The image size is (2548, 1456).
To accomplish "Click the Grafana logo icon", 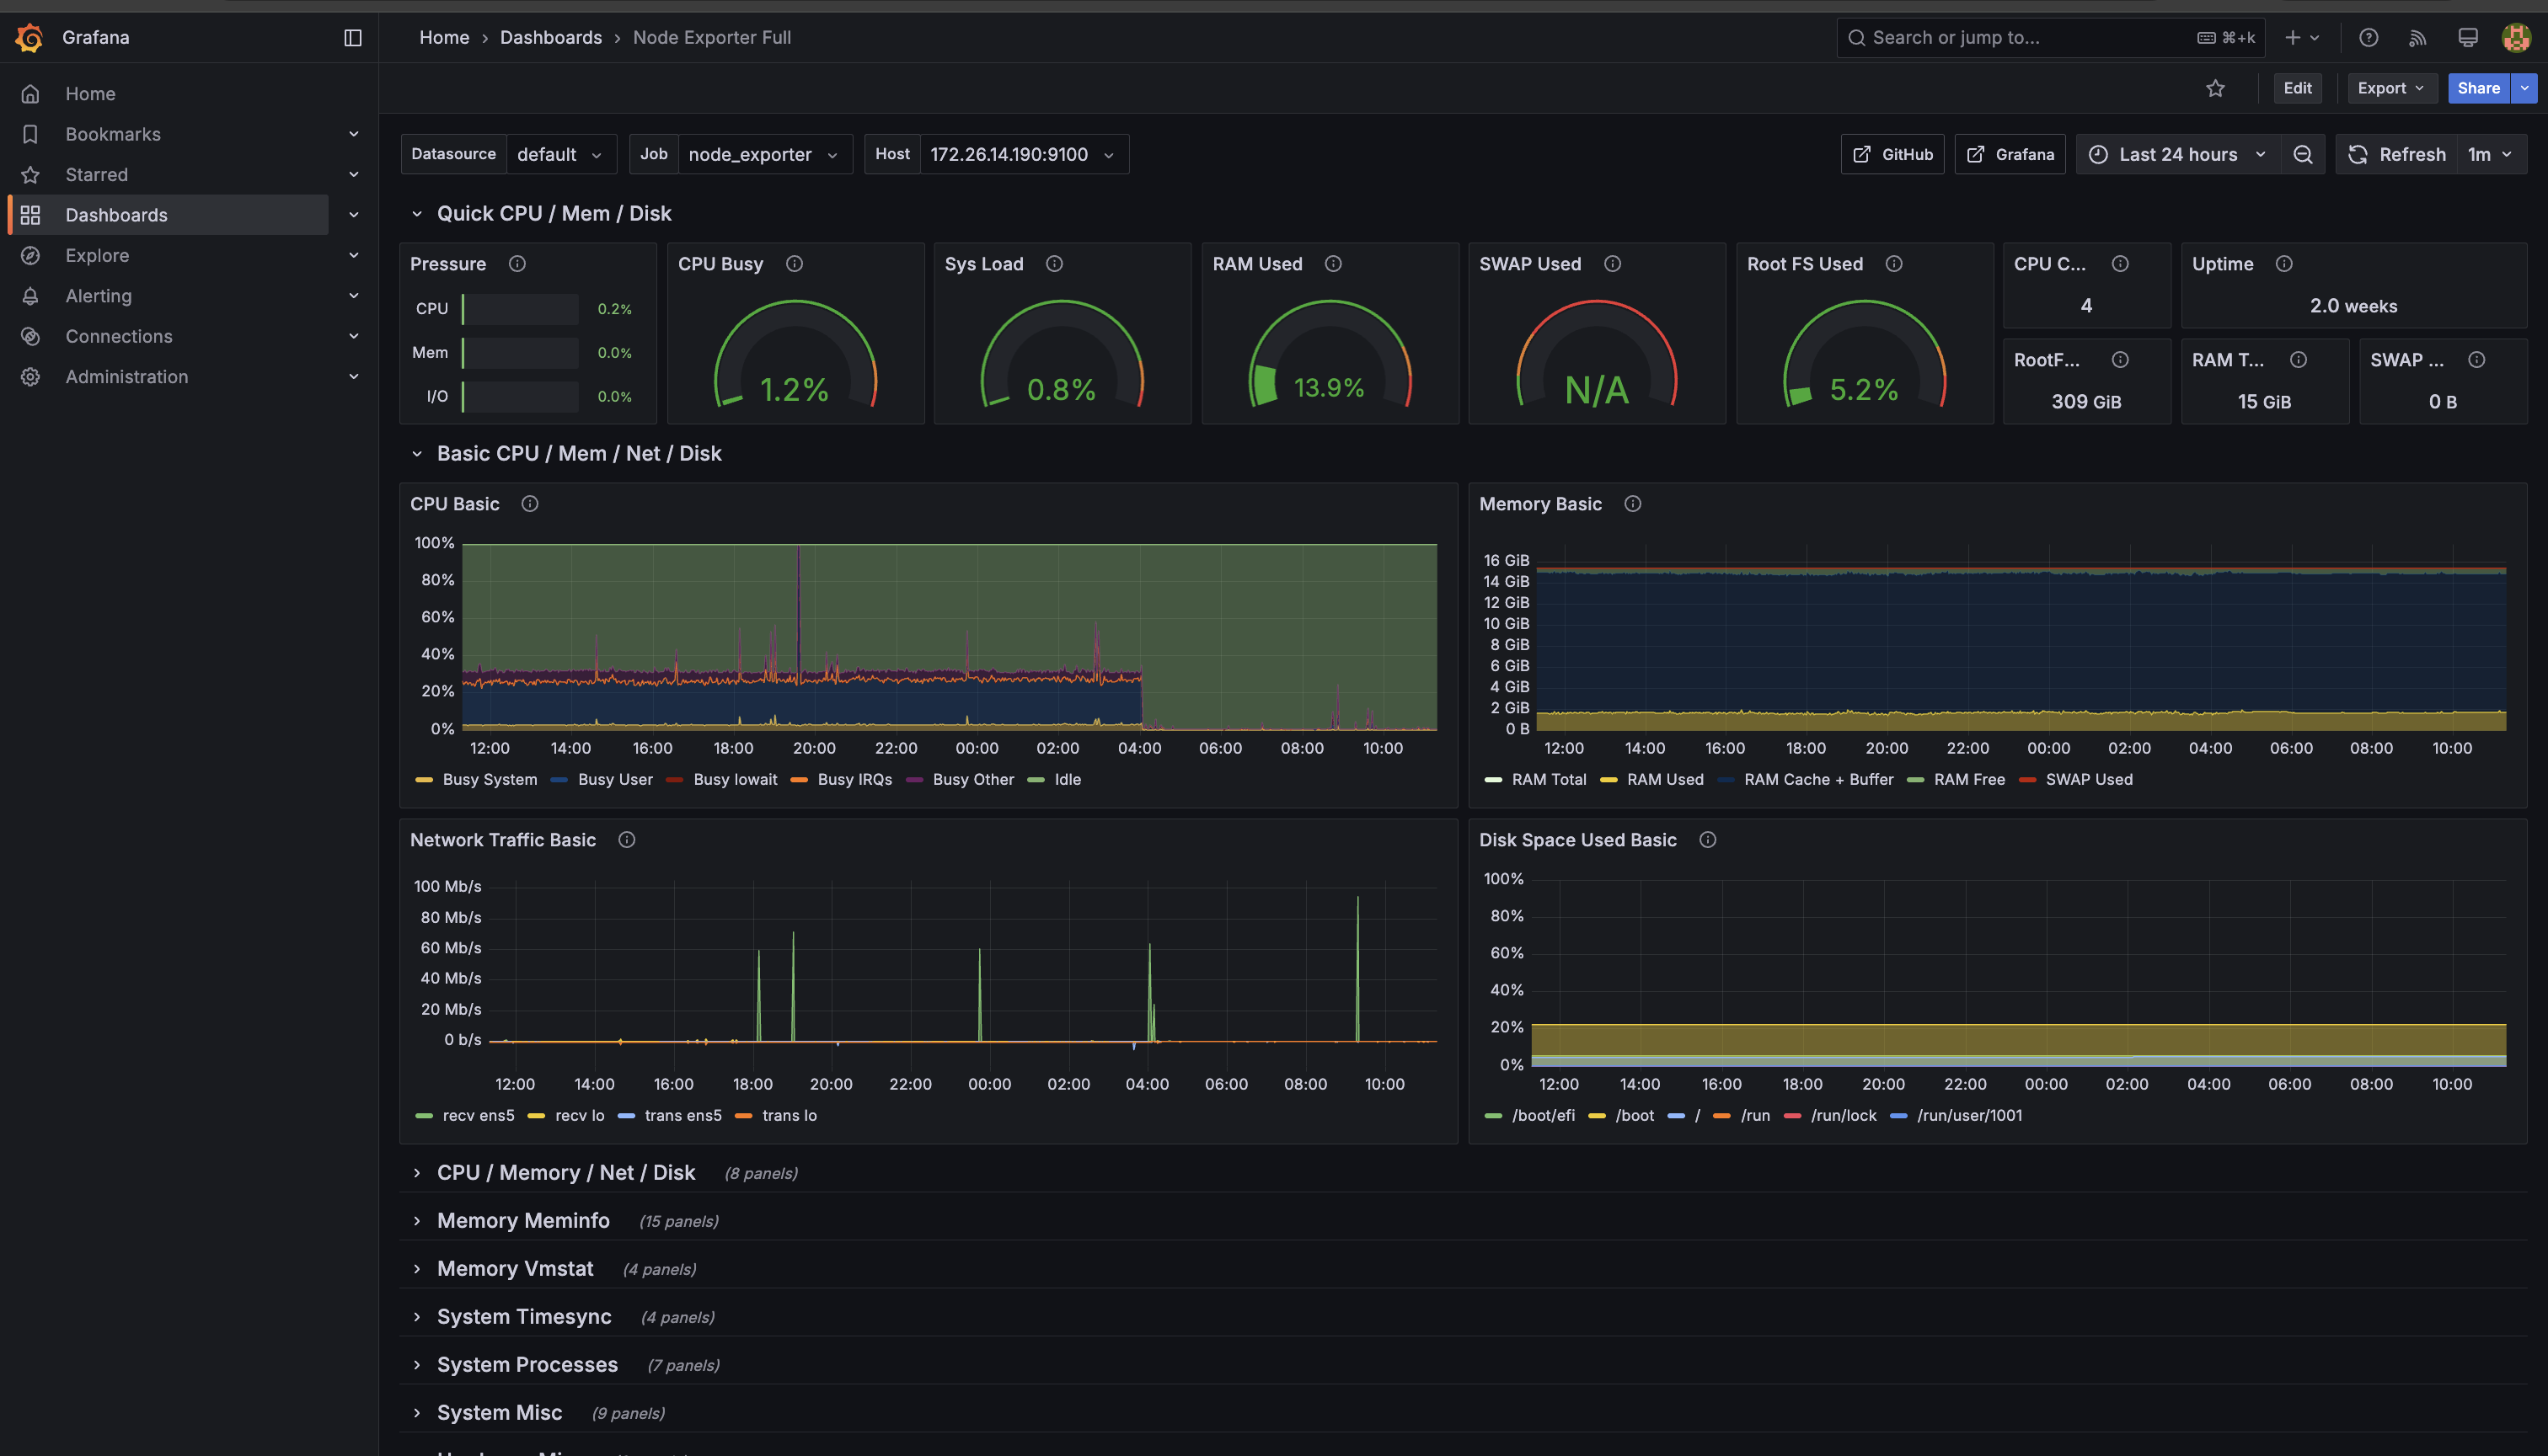I will (29, 37).
